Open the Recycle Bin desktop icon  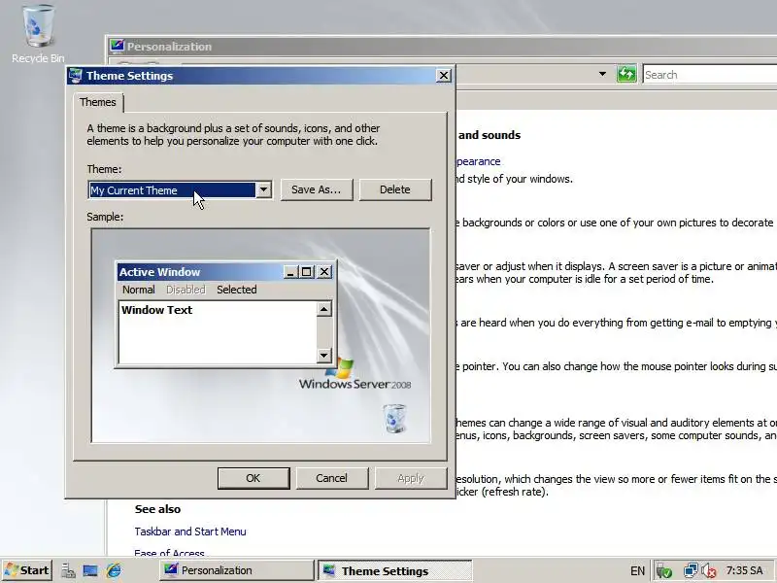[38, 34]
